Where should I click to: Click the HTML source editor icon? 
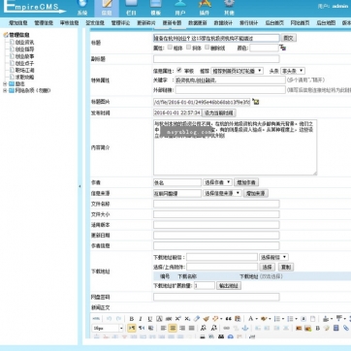pyautogui.click(x=96, y=319)
